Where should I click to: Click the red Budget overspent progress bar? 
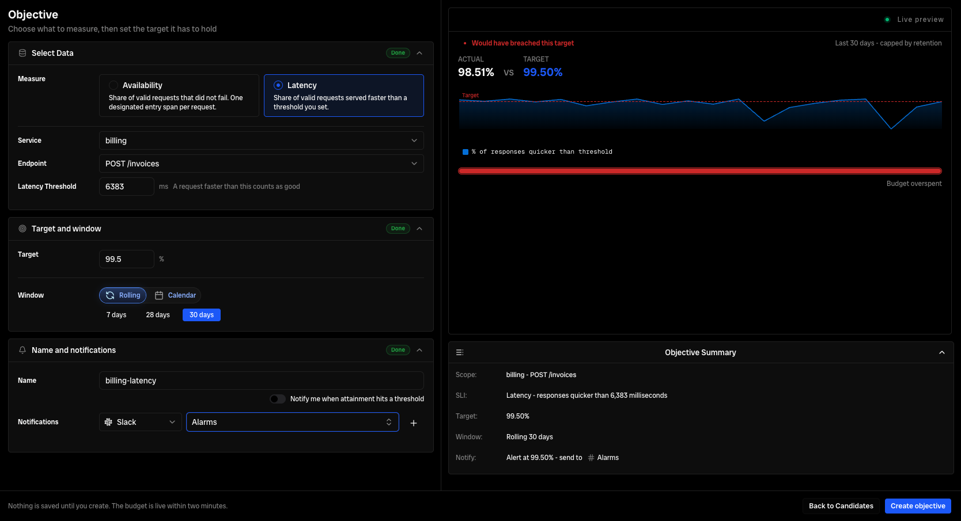coord(700,171)
